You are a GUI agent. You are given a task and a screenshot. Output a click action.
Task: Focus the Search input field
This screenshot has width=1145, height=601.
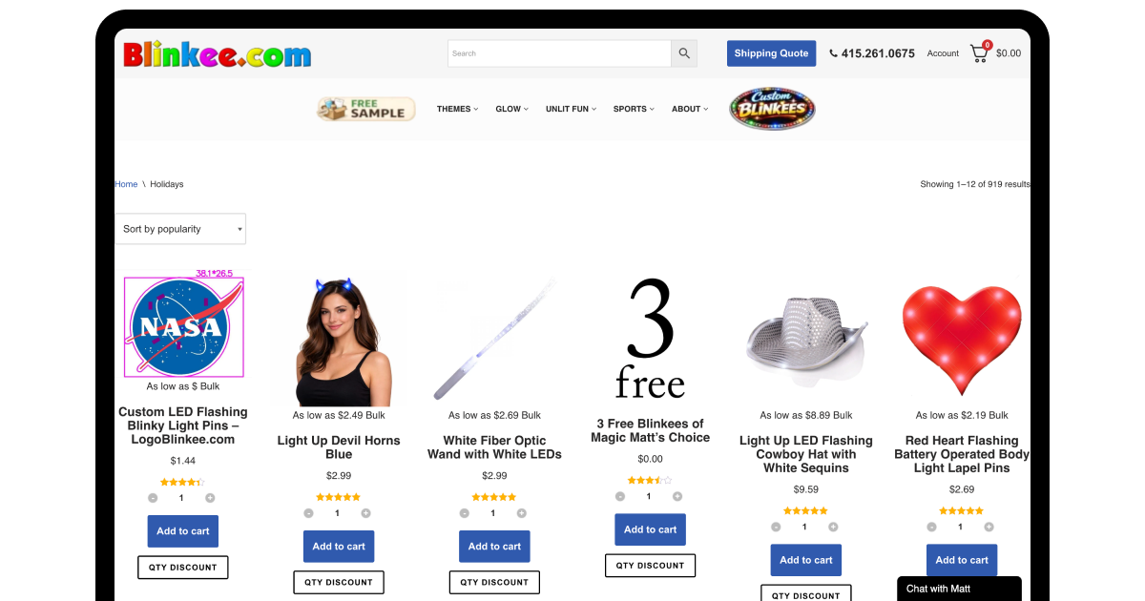(x=559, y=53)
